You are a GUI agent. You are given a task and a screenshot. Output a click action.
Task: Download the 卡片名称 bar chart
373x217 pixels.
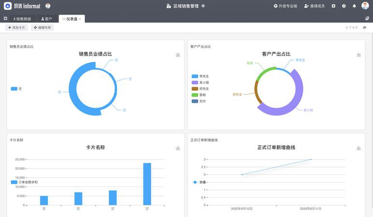pos(178,148)
